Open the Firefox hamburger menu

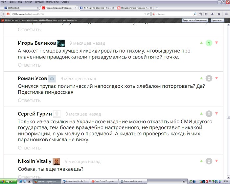(226, 14)
